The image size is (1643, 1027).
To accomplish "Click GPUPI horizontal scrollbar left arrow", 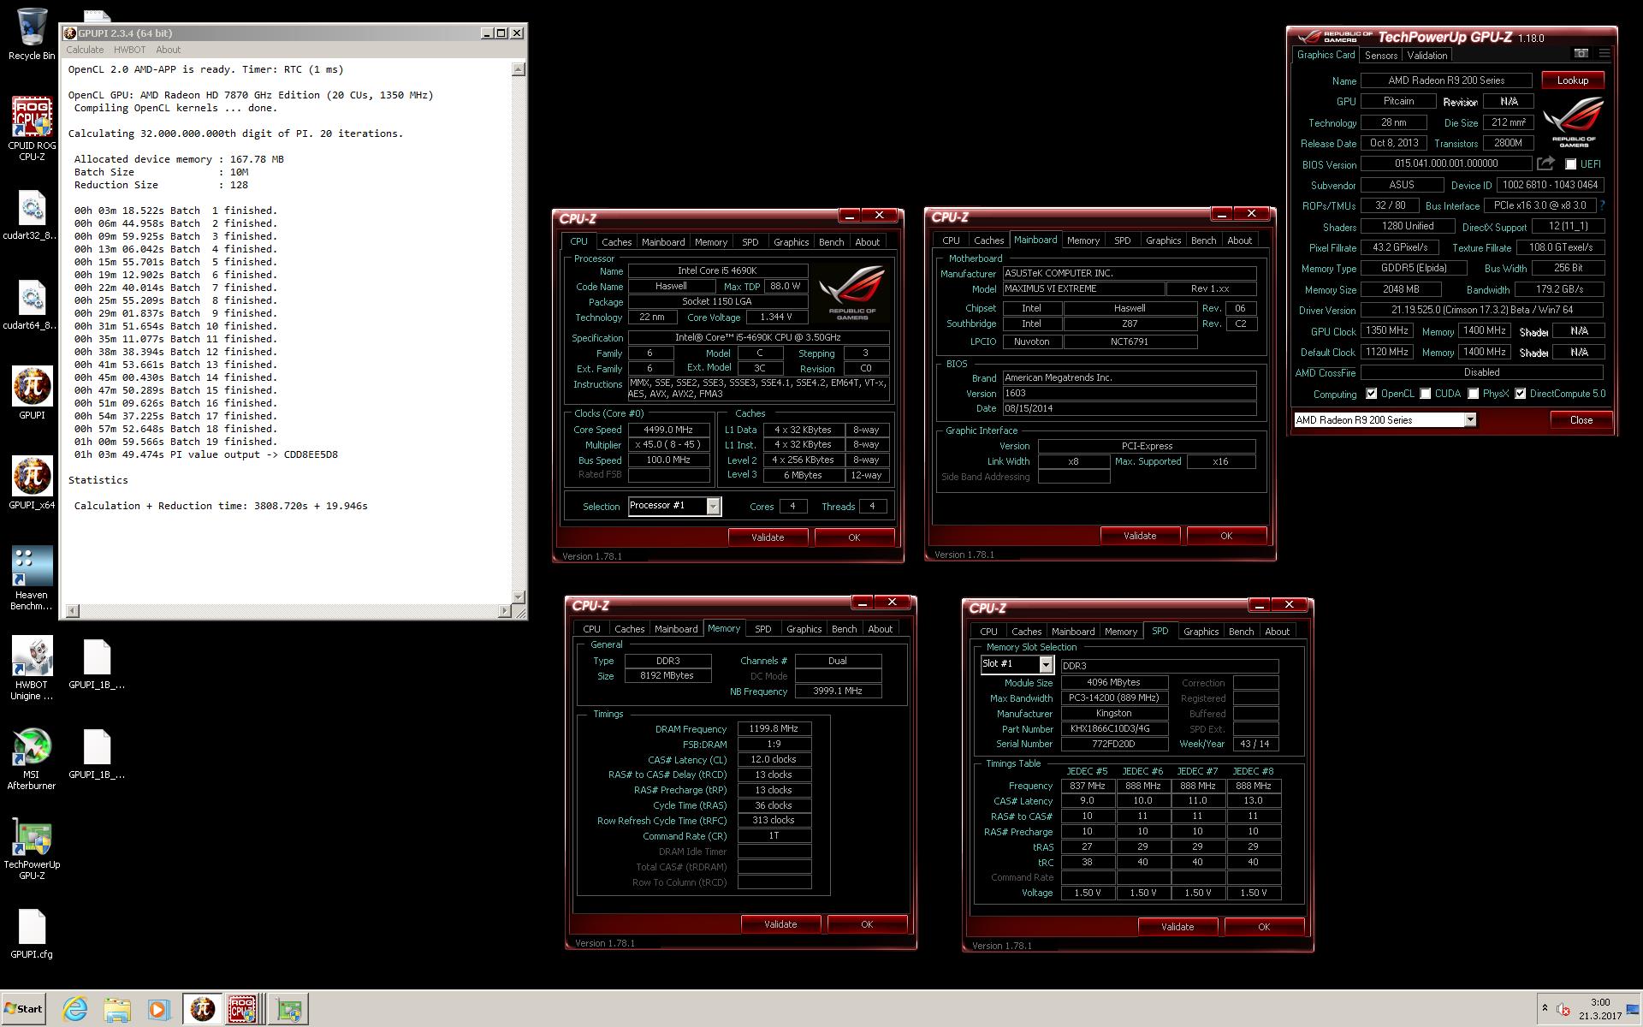I will [x=73, y=610].
